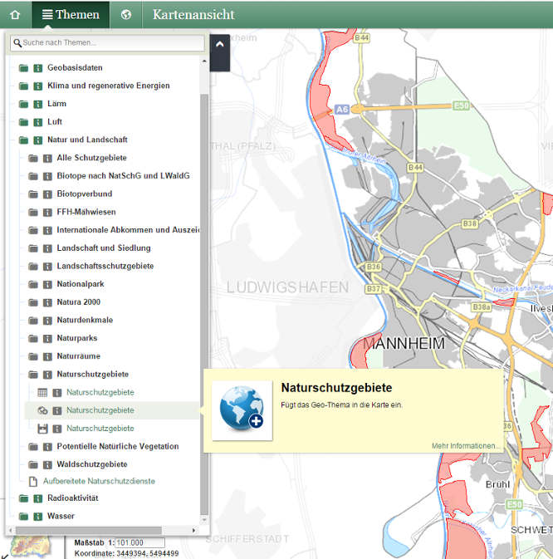Open the Themen menu tab
The height and width of the screenshot is (559, 553).
tap(71, 15)
